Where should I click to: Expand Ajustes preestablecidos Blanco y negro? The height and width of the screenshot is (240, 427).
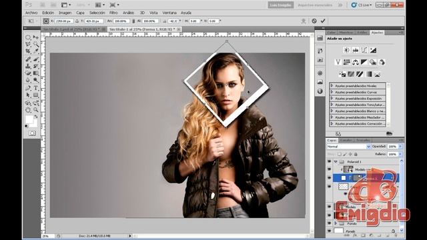(332, 111)
